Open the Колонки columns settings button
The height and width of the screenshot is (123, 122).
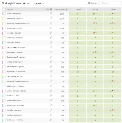pyautogui.click(x=93, y=3)
